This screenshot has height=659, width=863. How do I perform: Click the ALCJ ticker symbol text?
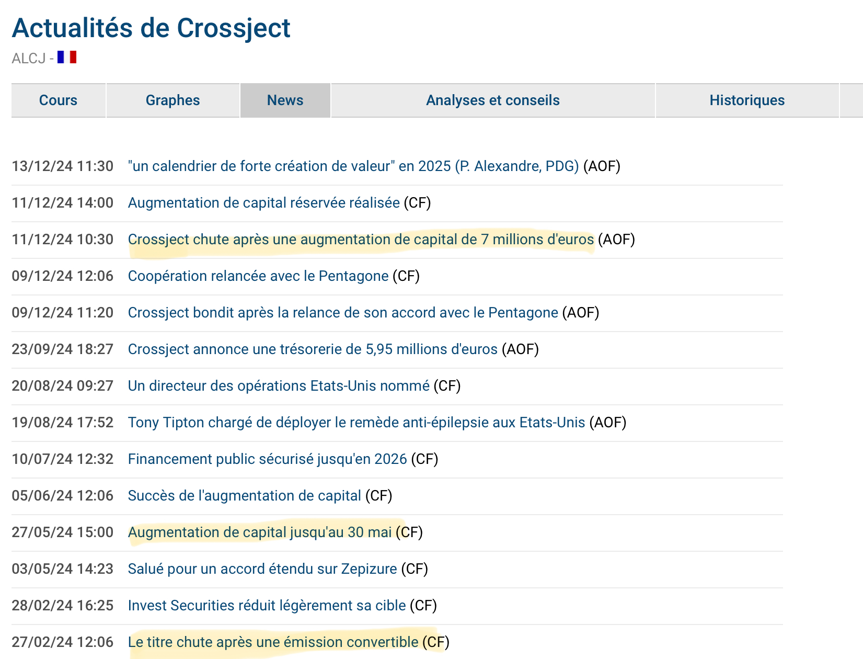[29, 58]
